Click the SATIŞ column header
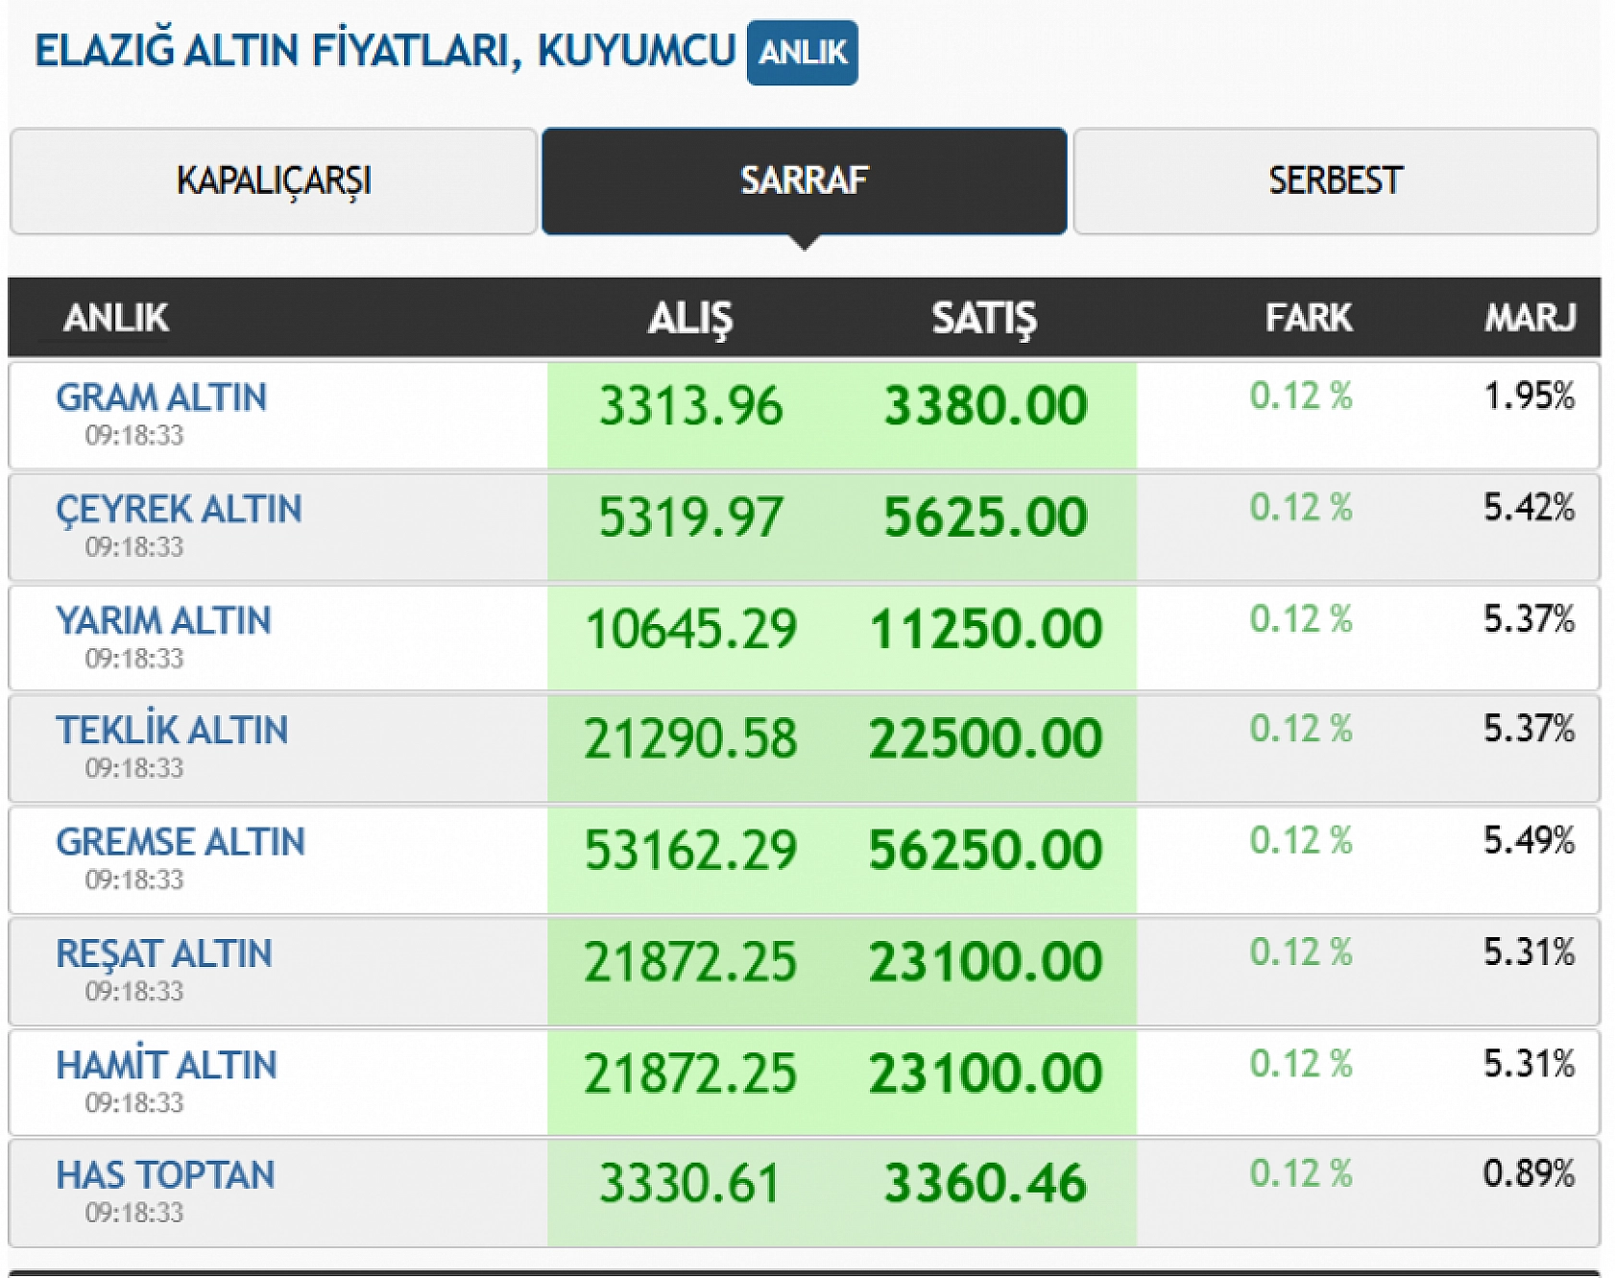Viewport: 1615px width, 1278px height. pyautogui.click(x=984, y=318)
